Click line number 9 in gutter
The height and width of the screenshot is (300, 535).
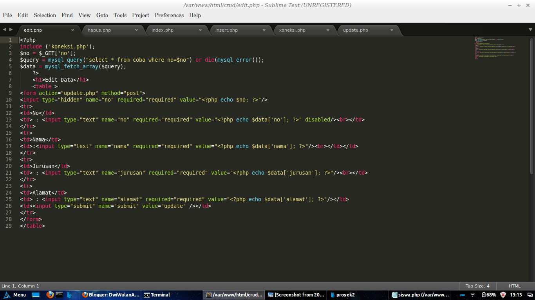point(11,93)
